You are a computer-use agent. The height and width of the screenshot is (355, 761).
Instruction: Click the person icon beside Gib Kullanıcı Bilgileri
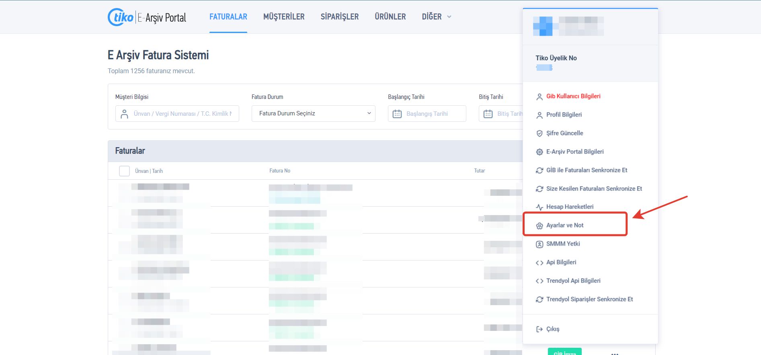pyautogui.click(x=539, y=96)
